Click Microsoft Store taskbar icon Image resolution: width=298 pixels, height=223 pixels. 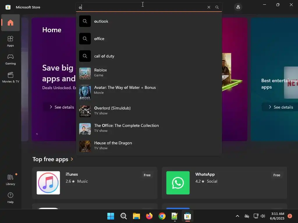pos(188,216)
